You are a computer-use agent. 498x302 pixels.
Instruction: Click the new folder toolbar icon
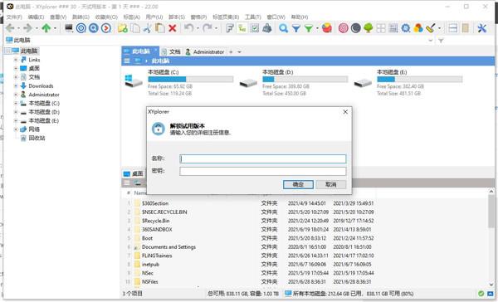pyautogui.click(x=123, y=28)
